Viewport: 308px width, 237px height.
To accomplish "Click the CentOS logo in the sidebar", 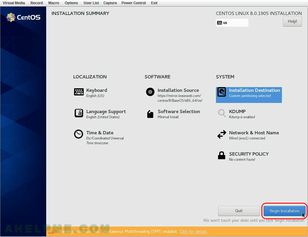I will (x=23, y=17).
